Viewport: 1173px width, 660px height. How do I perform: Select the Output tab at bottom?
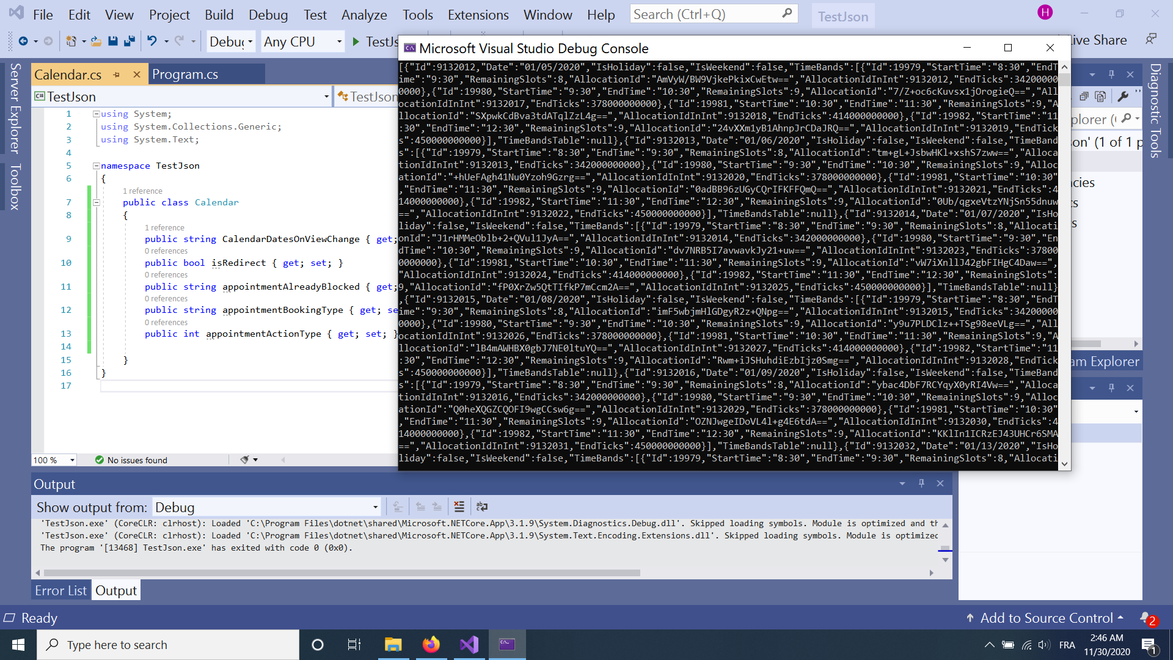(x=116, y=590)
